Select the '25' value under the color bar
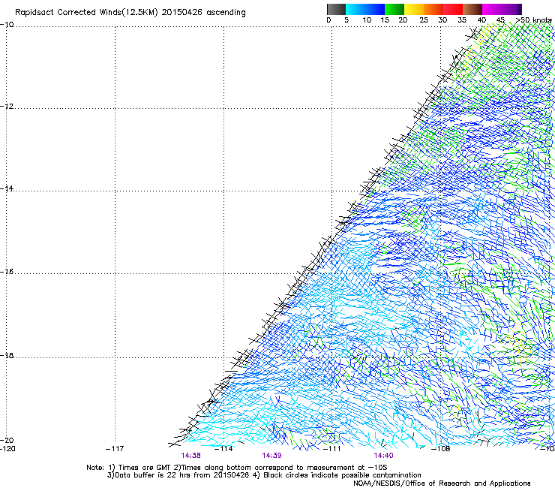 tap(424, 20)
